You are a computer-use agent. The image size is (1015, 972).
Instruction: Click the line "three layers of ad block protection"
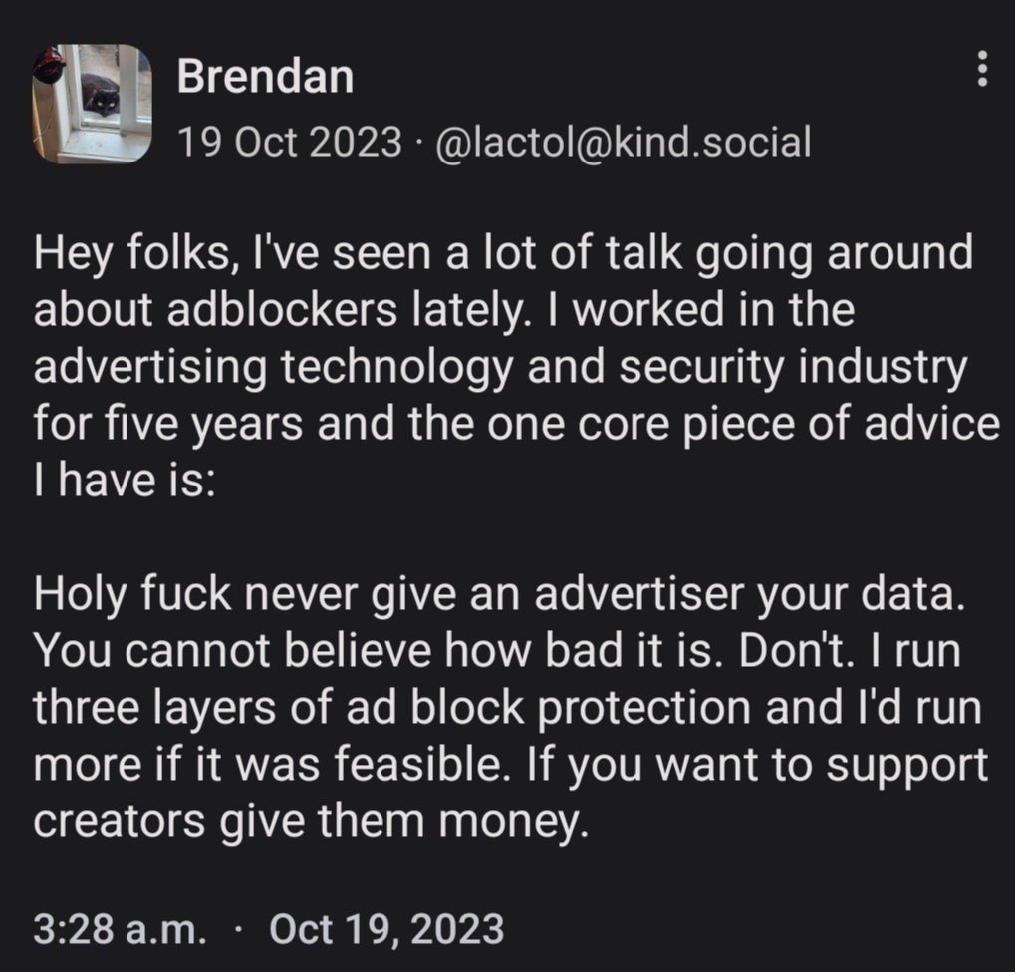click(x=508, y=709)
